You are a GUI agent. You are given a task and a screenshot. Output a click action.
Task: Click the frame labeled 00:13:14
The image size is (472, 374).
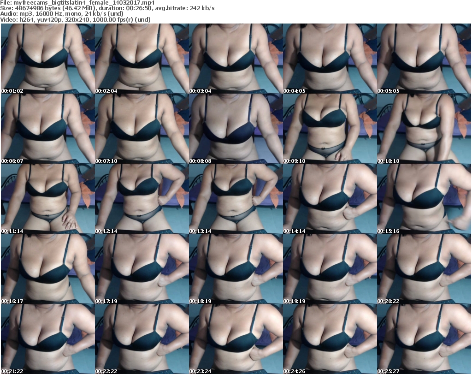pyautogui.click(x=236, y=199)
